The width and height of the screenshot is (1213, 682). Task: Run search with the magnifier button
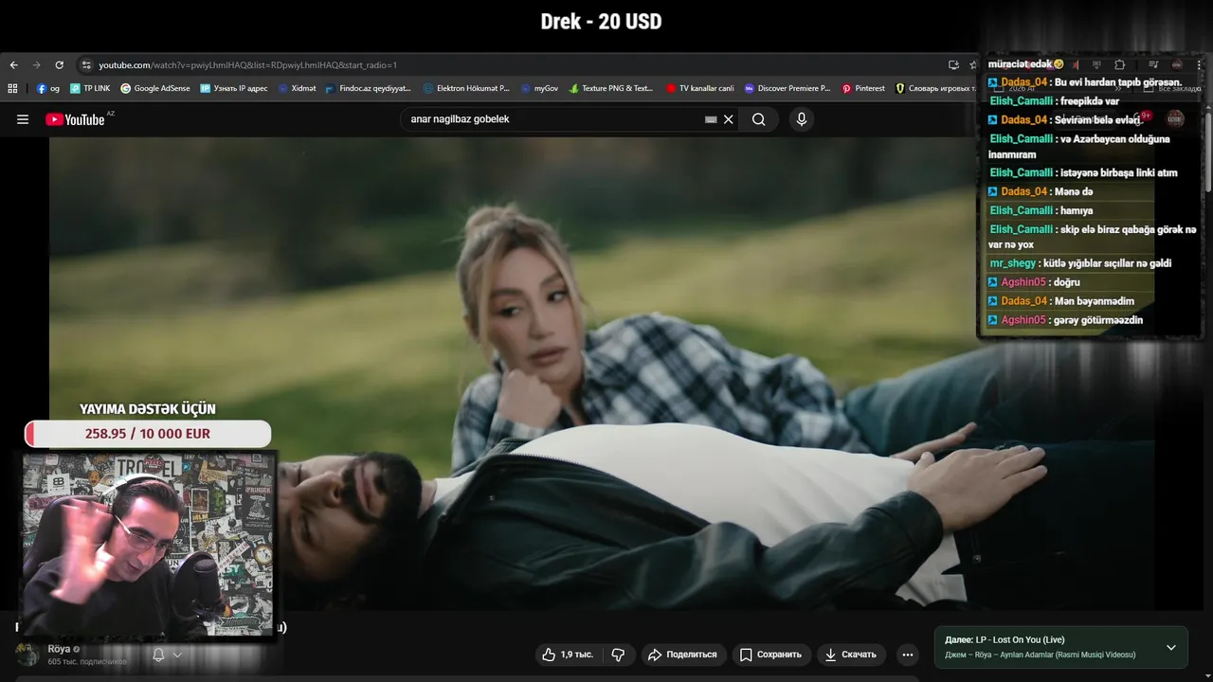(x=759, y=119)
